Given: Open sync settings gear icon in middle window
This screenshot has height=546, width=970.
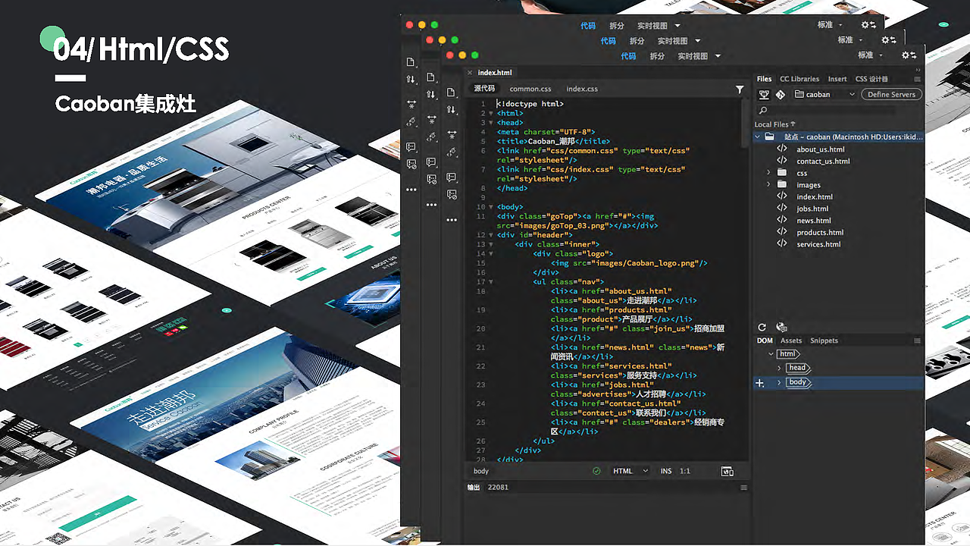Looking at the screenshot, I should point(889,39).
